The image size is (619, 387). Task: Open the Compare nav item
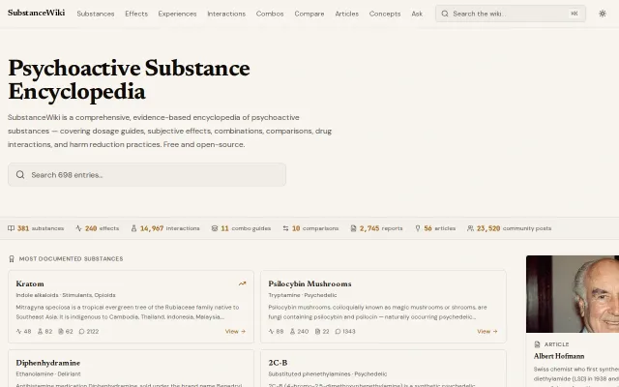[309, 14]
